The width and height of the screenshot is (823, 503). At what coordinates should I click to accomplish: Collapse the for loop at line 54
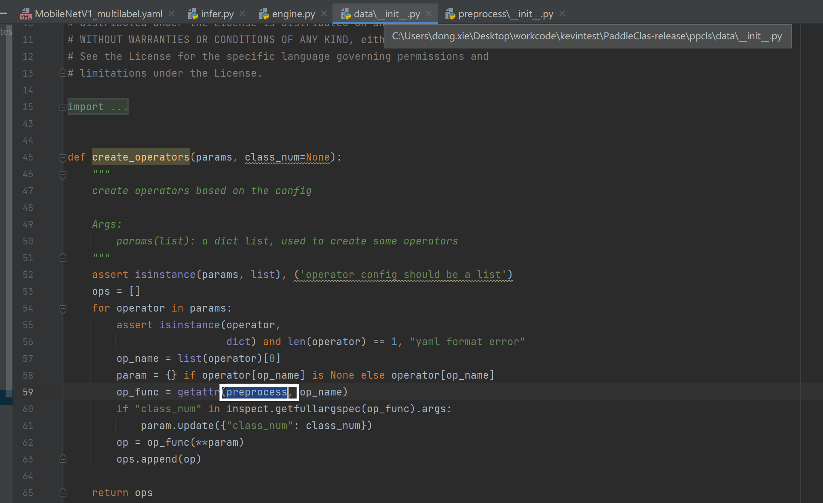(x=63, y=309)
